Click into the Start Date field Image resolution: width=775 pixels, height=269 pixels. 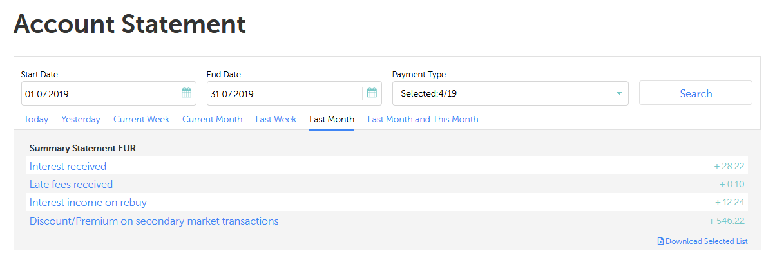point(98,93)
